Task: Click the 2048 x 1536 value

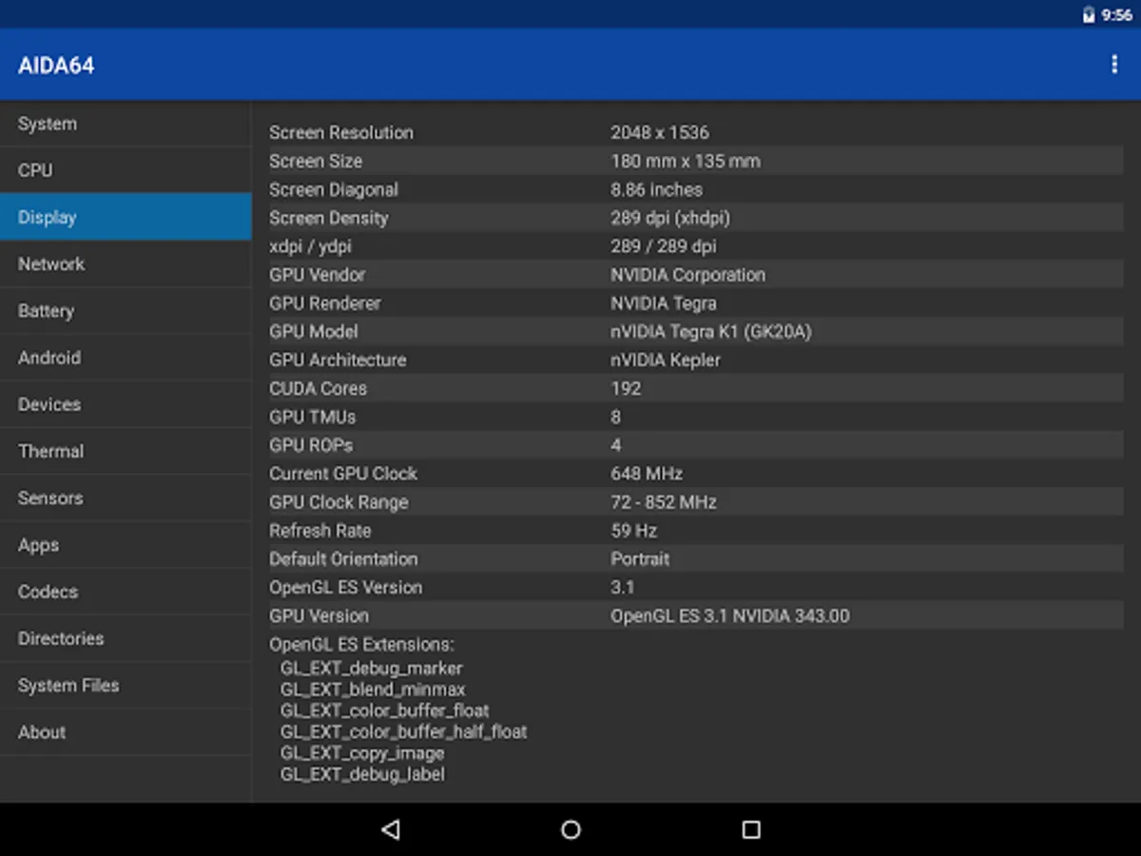Action: tap(660, 132)
